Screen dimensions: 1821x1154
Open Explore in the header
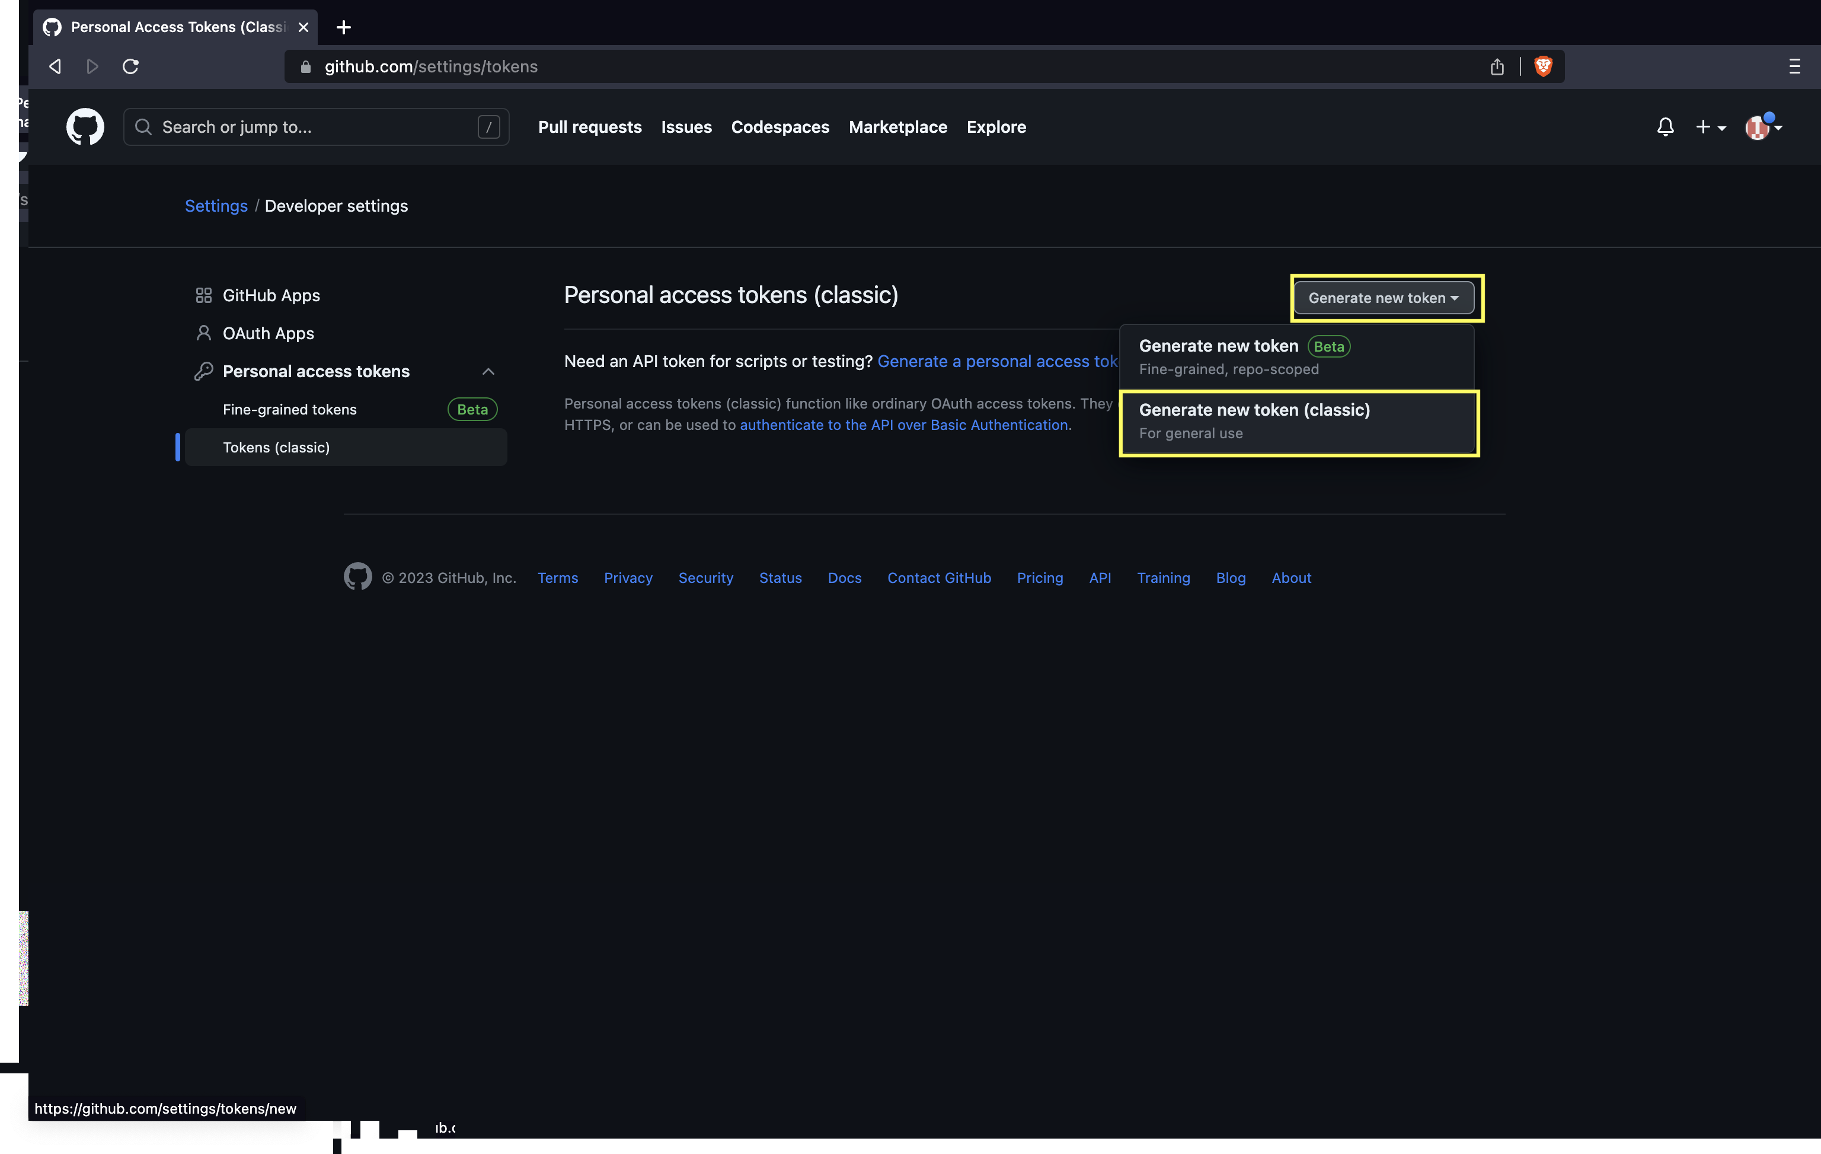pos(996,127)
